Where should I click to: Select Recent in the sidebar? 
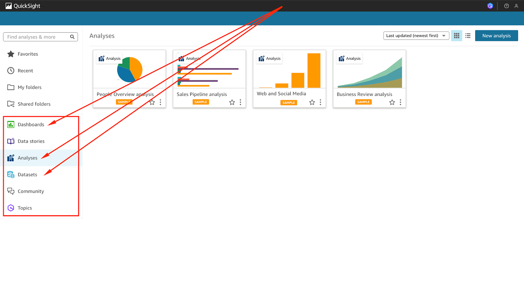pyautogui.click(x=26, y=71)
